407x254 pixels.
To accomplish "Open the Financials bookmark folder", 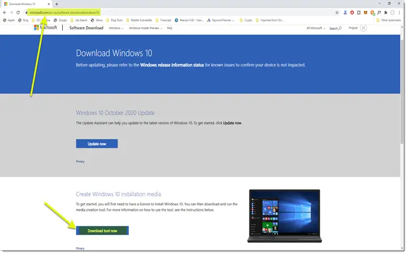I will [x=163, y=20].
